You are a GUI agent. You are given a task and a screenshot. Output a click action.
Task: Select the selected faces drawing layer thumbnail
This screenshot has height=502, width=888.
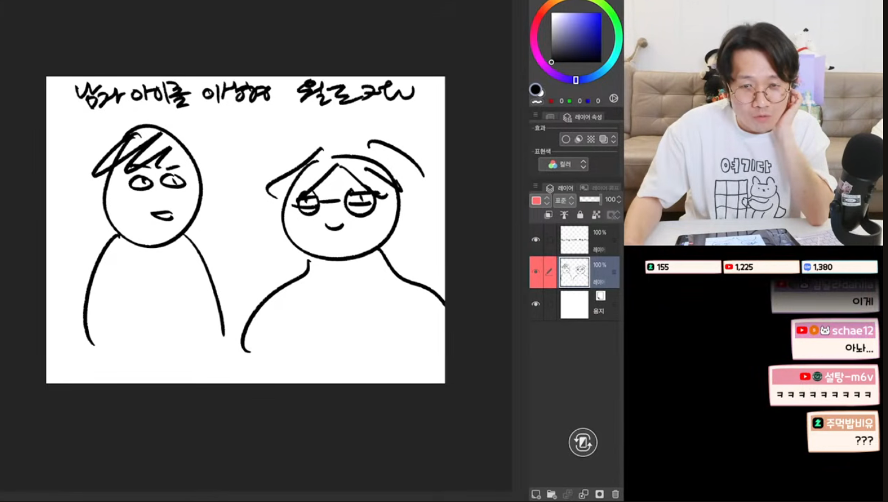click(x=574, y=272)
